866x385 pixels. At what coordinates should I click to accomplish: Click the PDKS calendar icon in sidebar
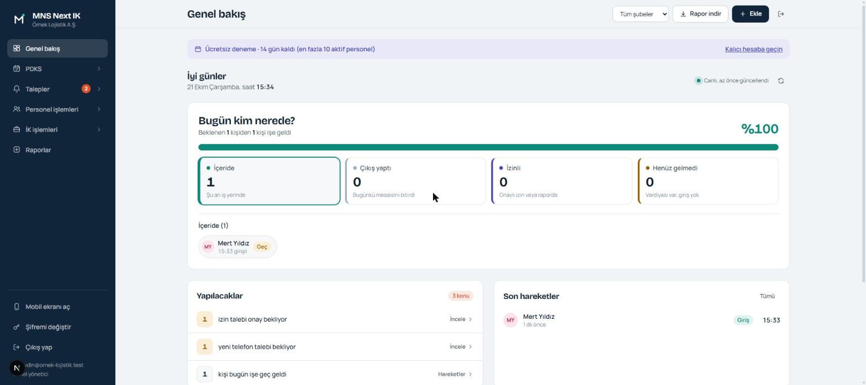(x=17, y=69)
